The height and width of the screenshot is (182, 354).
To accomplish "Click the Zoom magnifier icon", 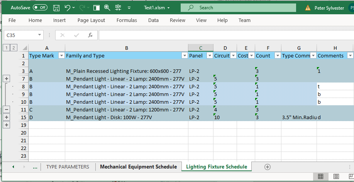I will [x=107, y=7].
